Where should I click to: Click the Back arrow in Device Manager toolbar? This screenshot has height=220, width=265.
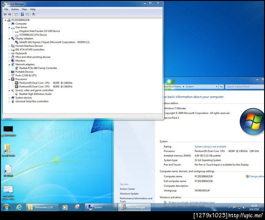5,15
